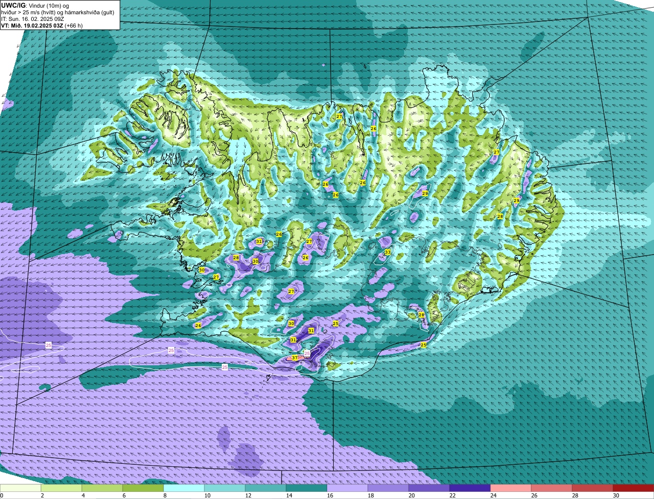The height and width of the screenshot is (499, 654).
Task: Pick the darkest red swatch above 30
Action: [x=634, y=488]
